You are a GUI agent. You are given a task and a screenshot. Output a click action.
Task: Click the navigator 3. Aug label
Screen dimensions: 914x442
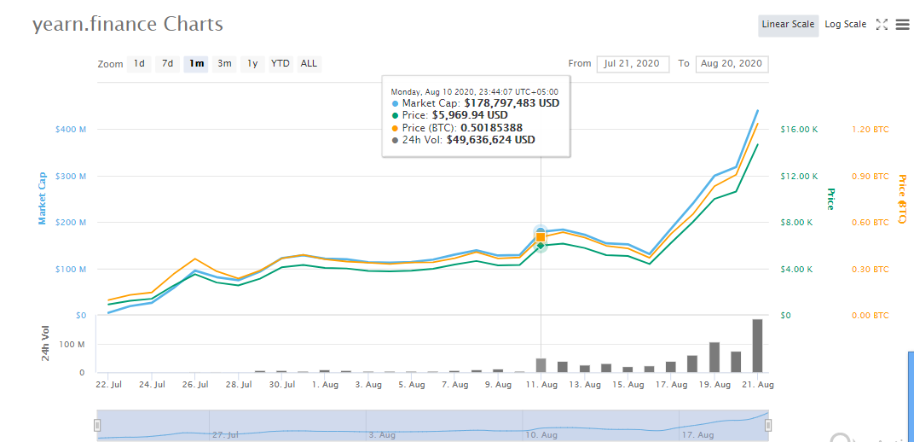click(x=382, y=435)
